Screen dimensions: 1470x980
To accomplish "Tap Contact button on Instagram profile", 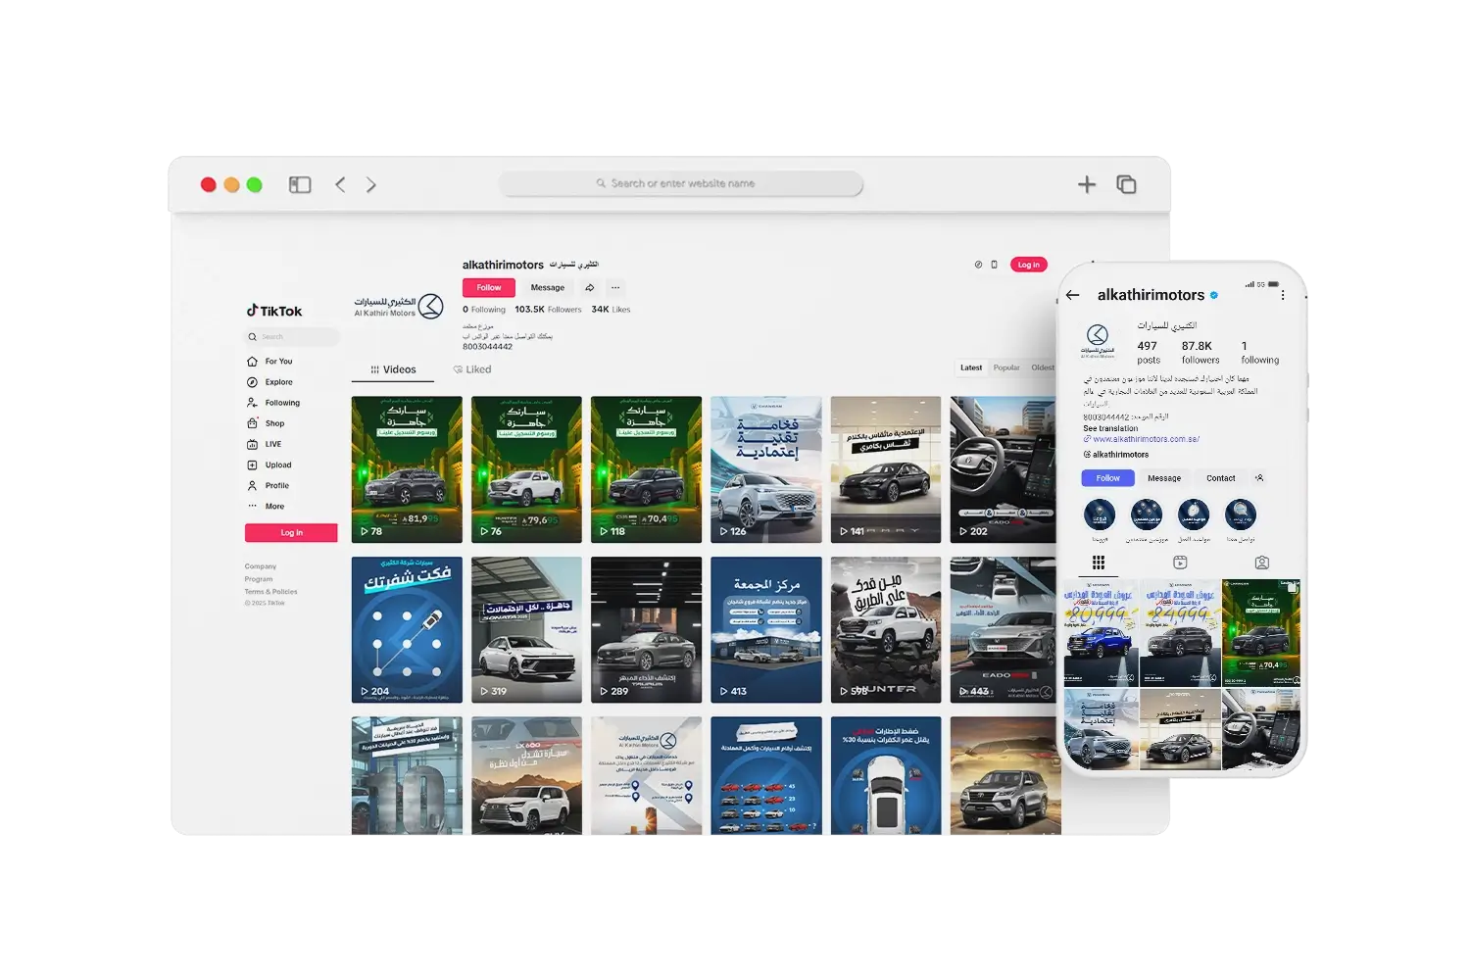I will [x=1221, y=478].
